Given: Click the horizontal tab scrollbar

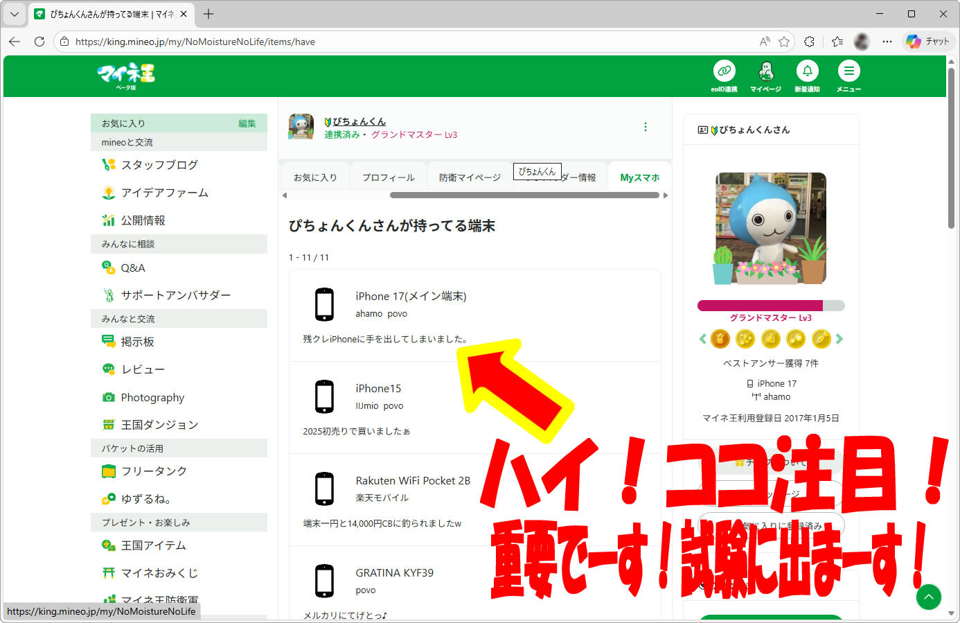Looking at the screenshot, I should pyautogui.click(x=524, y=195).
